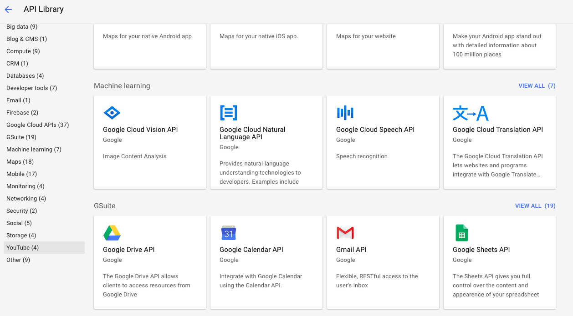Open the 'Maps for your native Android app' card
This screenshot has height=316, width=573.
[x=150, y=46]
